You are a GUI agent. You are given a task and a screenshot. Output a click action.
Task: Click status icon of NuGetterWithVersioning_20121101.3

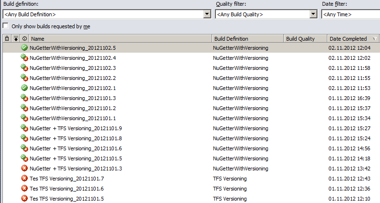point(24,98)
